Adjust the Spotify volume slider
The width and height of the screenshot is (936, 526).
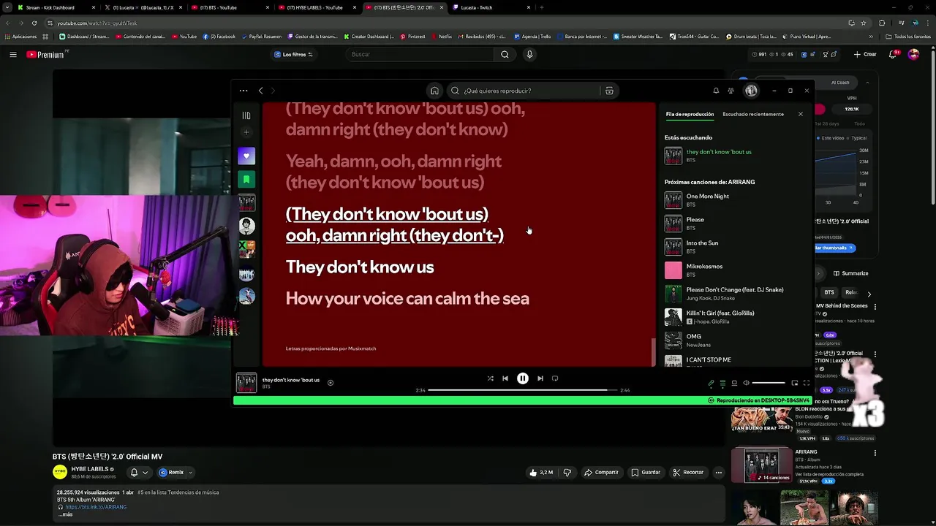[x=769, y=383]
